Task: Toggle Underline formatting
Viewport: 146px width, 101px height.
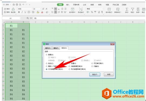Action: (x=25, y=12)
